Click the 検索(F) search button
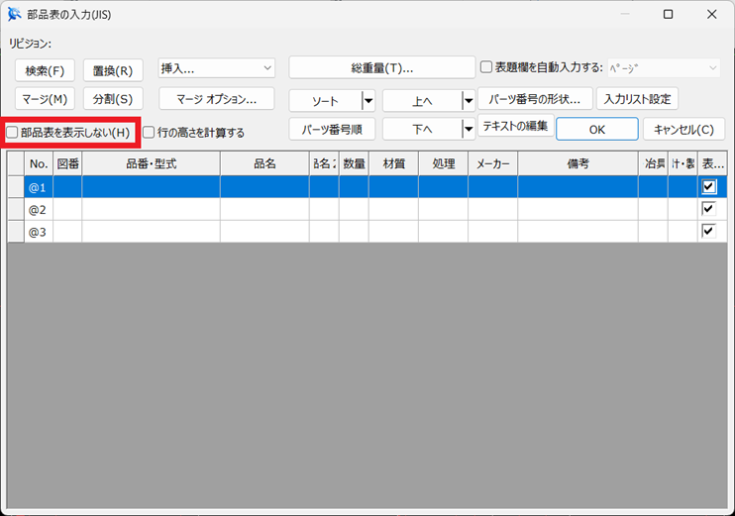Image resolution: width=735 pixels, height=516 pixels. click(x=45, y=70)
